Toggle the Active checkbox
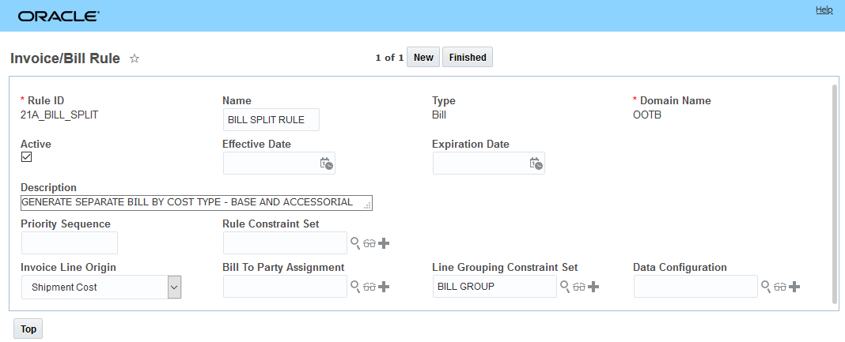The height and width of the screenshot is (342, 845). (27, 157)
